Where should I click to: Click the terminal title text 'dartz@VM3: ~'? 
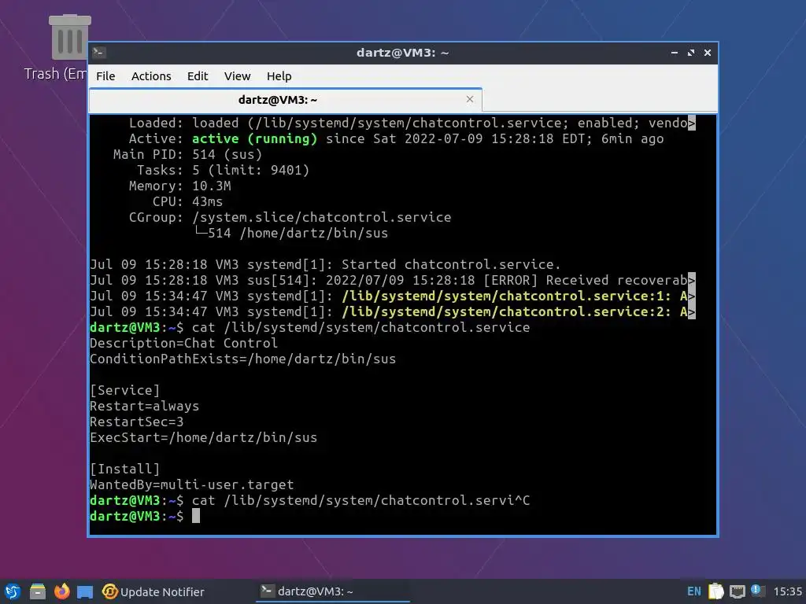[403, 53]
